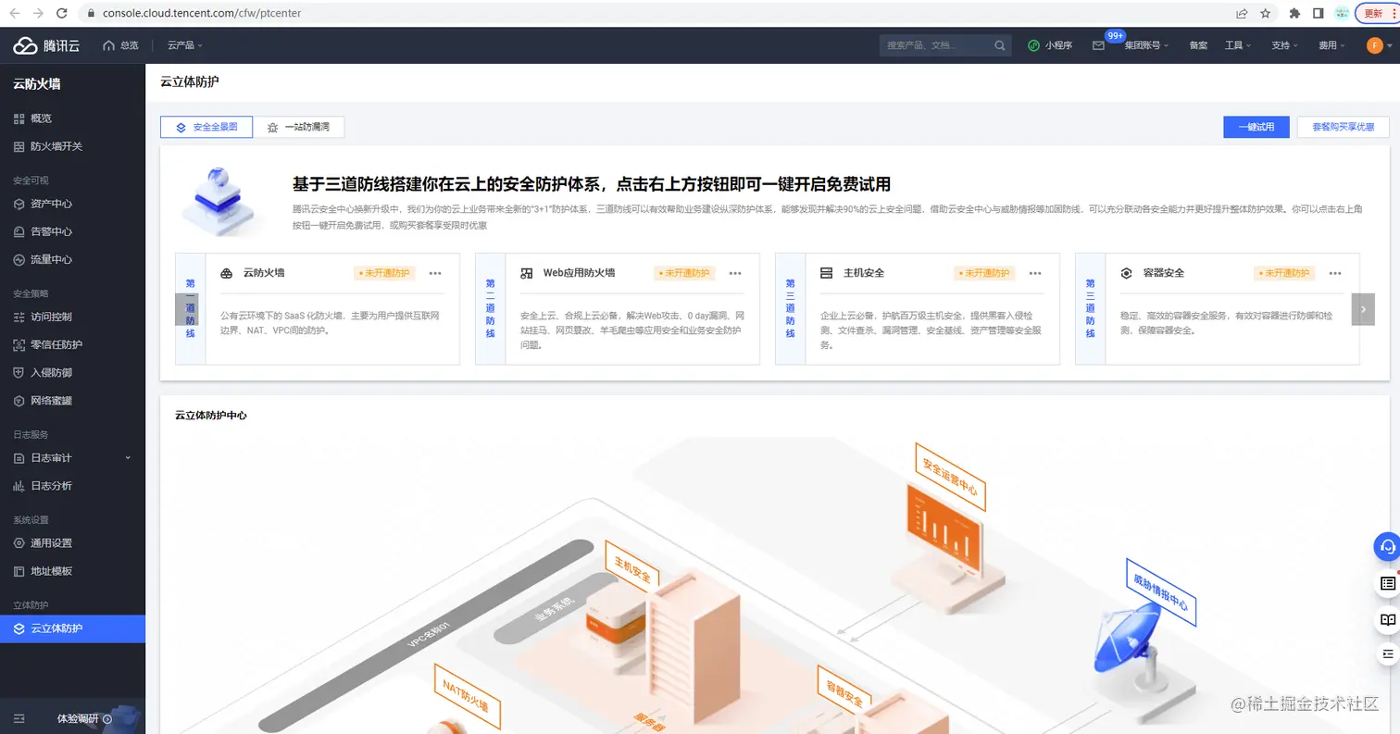This screenshot has height=734, width=1400.
Task: Bookmark this page with the star icon
Action: [1266, 14]
